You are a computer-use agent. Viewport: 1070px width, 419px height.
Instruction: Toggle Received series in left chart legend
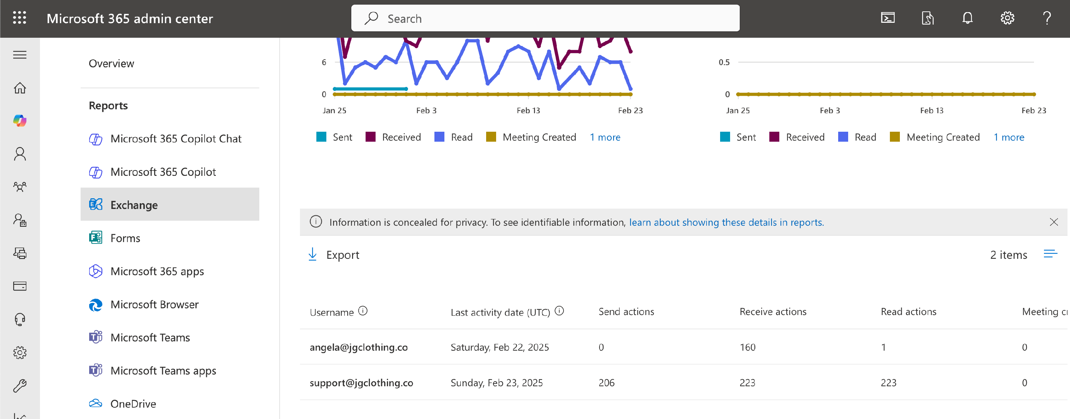(x=393, y=137)
